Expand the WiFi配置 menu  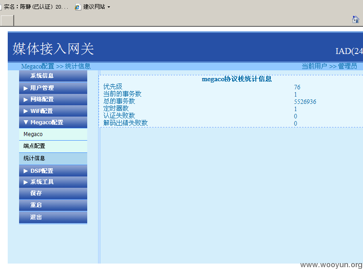click(x=53, y=111)
